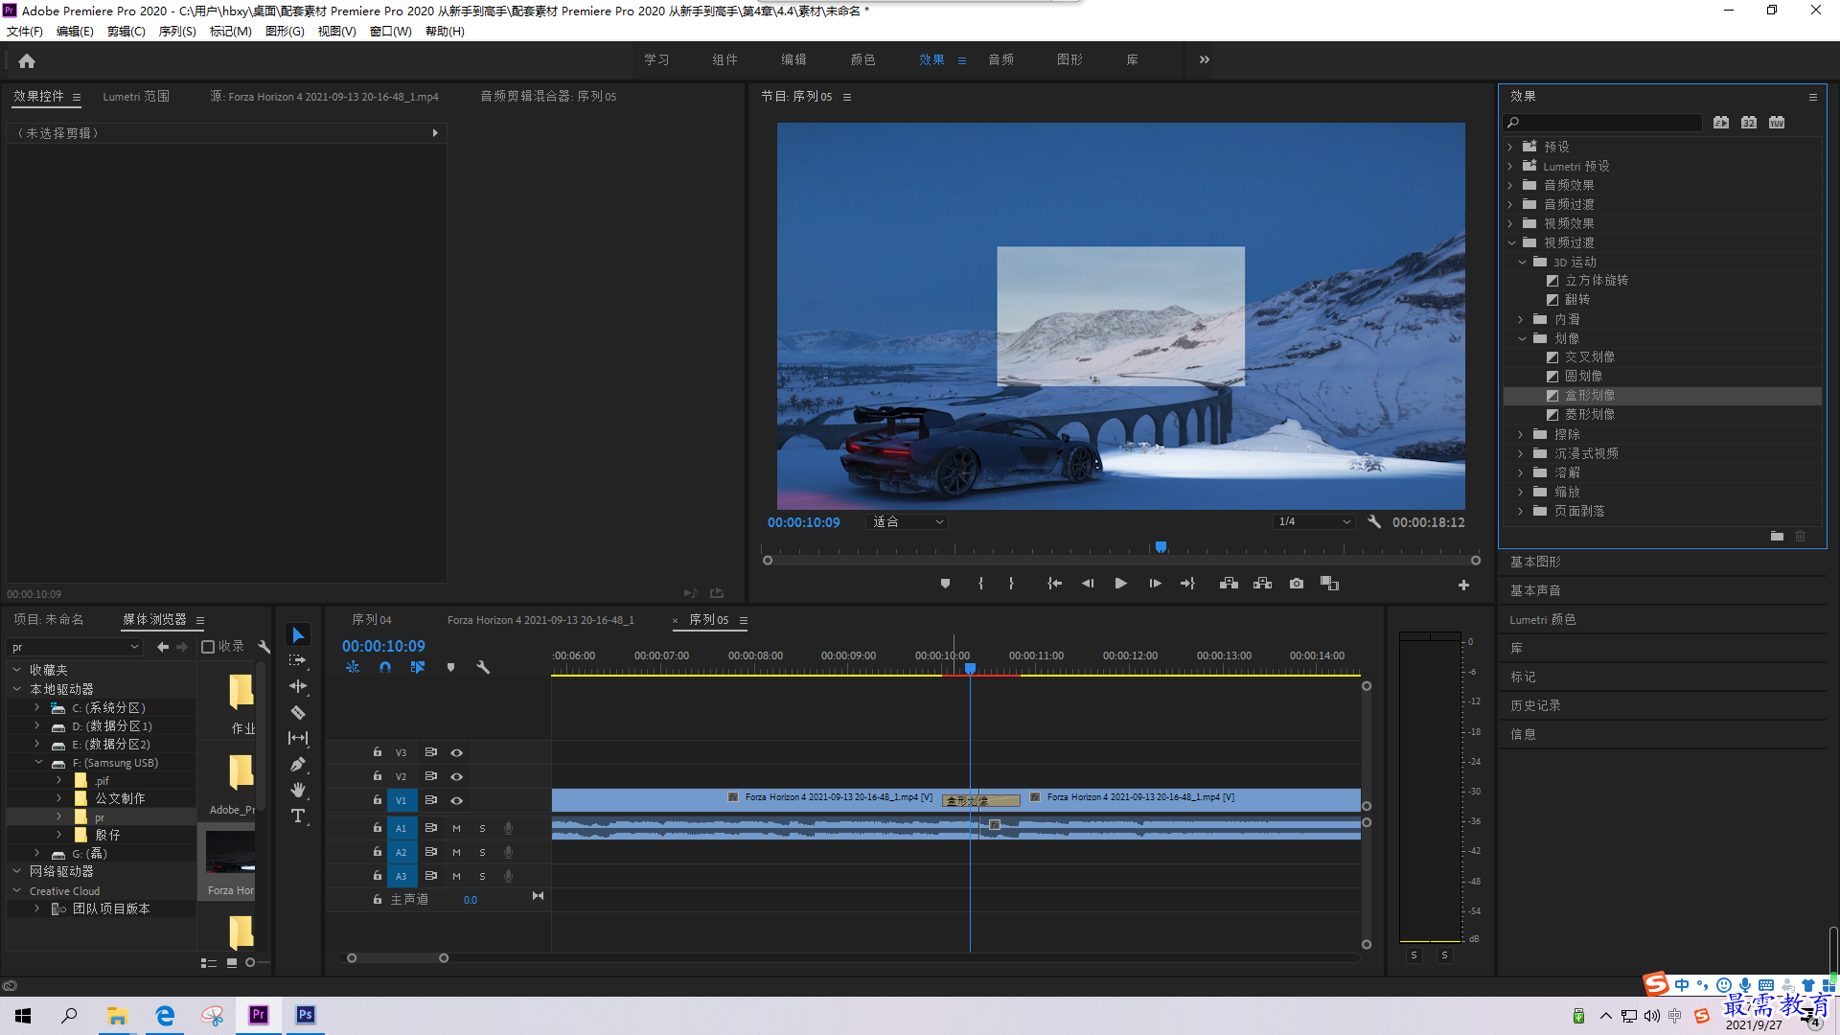Open the 基本声音 panel
1840x1035 pixels.
click(1535, 590)
